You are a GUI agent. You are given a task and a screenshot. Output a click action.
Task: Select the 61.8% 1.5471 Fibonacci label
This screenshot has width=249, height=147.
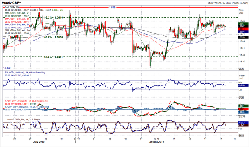tap(54, 57)
